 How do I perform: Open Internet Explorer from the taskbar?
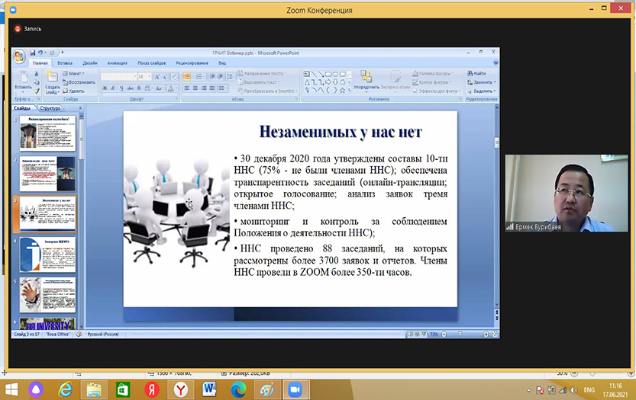coord(64,389)
